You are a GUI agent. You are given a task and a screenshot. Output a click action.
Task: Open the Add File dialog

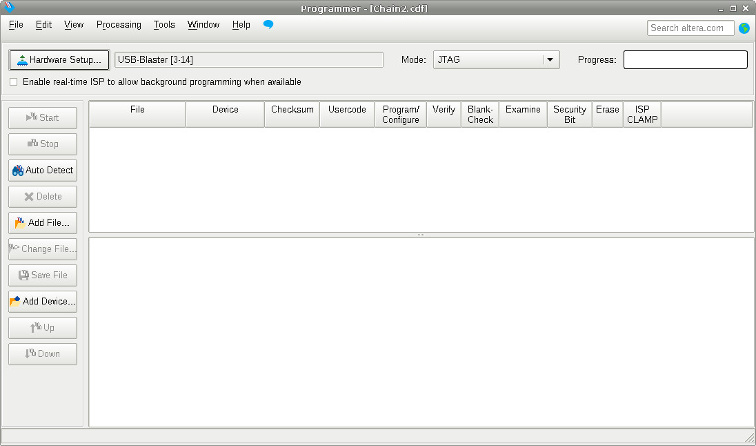pos(43,222)
